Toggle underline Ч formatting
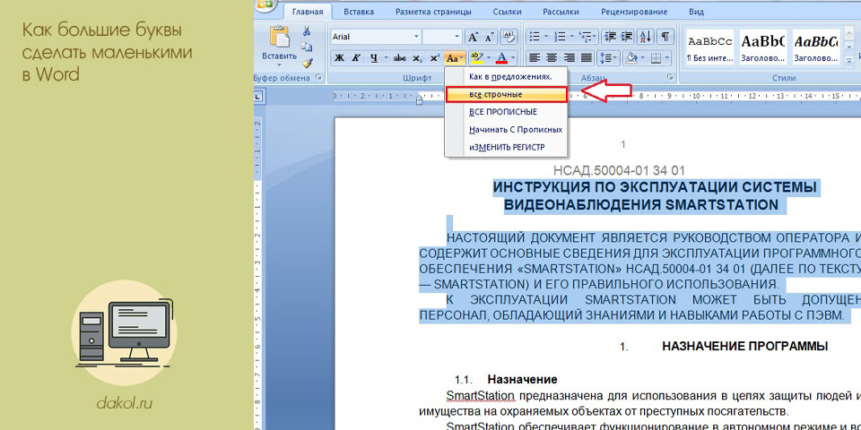861x430 pixels. tap(374, 57)
